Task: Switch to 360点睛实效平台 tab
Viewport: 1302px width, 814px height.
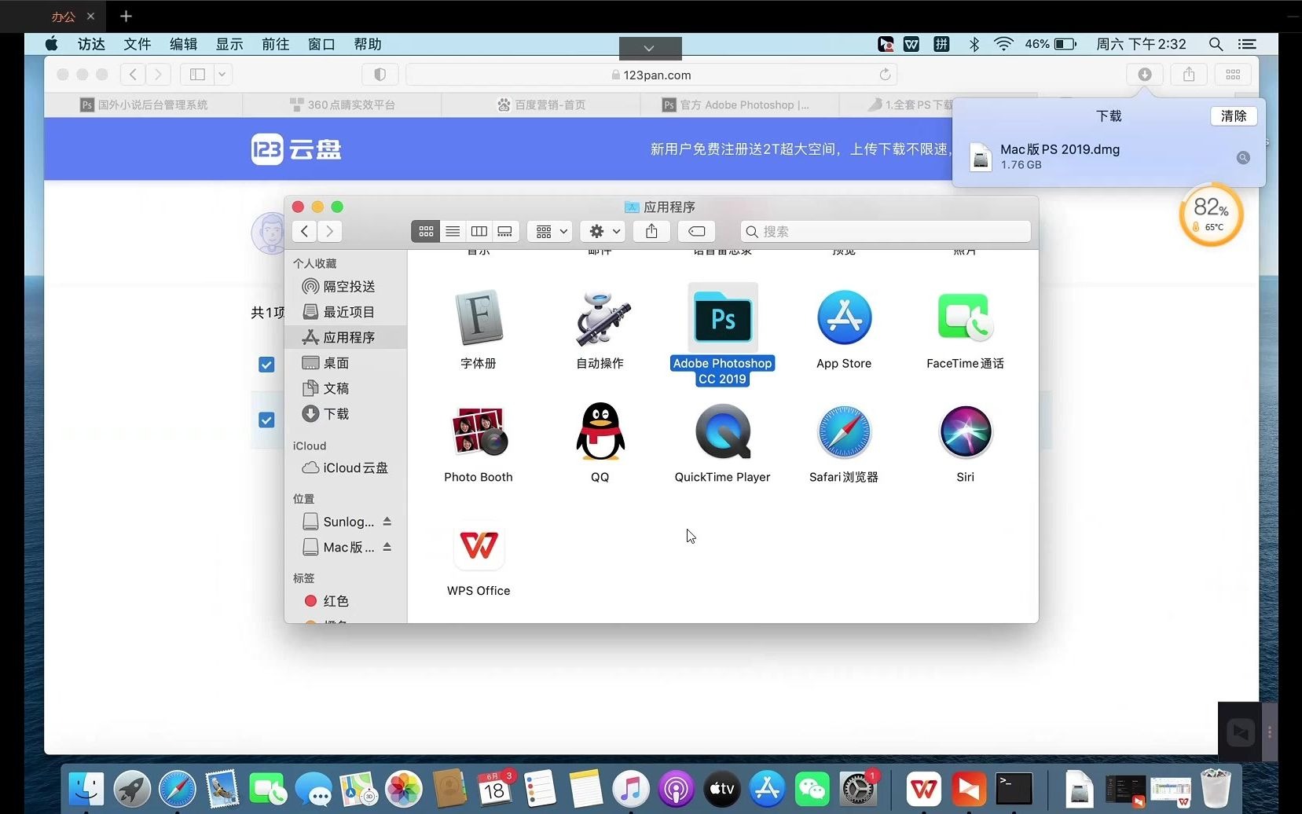Action: pos(343,104)
